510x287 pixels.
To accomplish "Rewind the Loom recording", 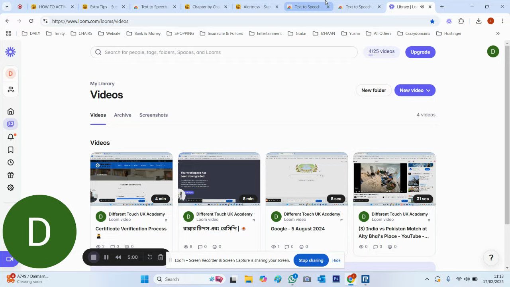I will 118,257.
